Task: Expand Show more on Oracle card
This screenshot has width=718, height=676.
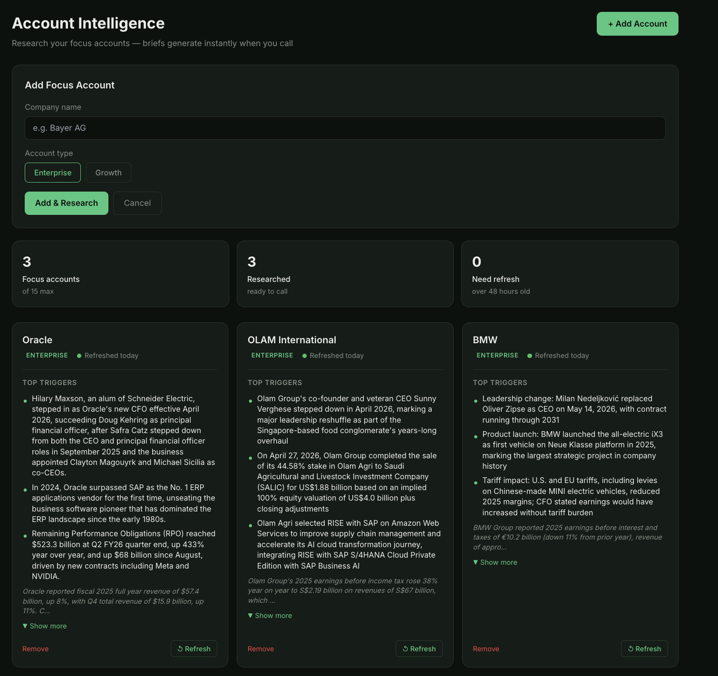Action: 45,626
